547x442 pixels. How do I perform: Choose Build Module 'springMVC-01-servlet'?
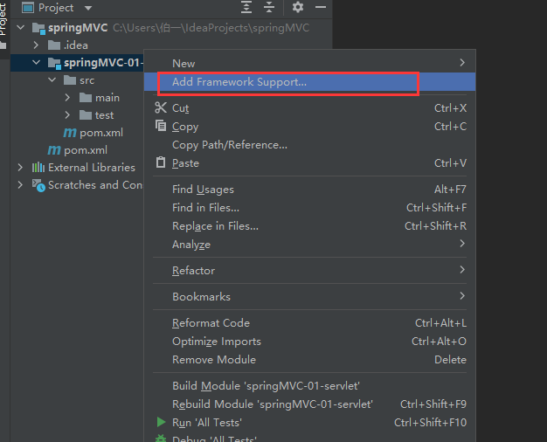click(310, 386)
